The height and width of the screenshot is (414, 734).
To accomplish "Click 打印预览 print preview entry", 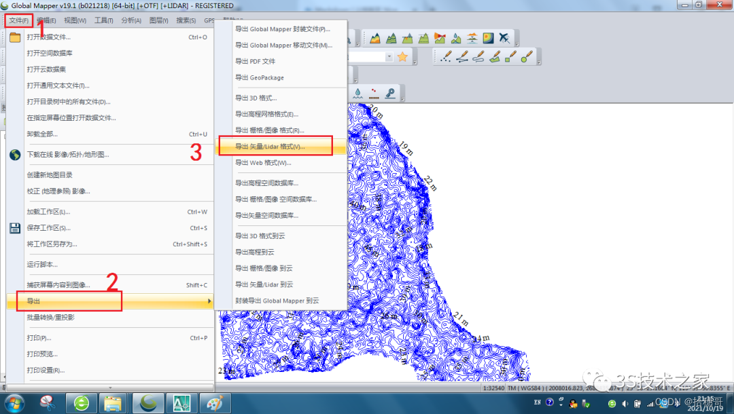I will pyautogui.click(x=110, y=354).
